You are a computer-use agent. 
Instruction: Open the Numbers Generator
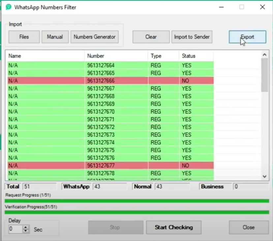pos(95,37)
